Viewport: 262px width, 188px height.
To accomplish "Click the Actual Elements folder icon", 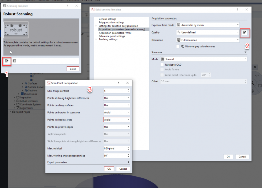I will click(18, 101).
